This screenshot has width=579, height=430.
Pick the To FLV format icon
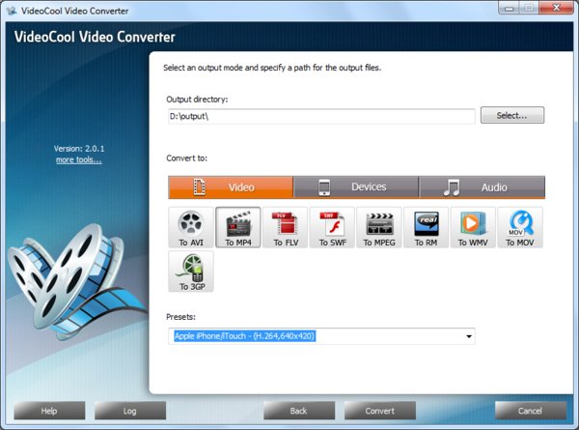click(285, 227)
